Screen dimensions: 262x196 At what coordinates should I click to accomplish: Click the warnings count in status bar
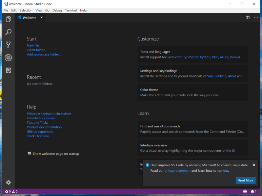coord(15,192)
